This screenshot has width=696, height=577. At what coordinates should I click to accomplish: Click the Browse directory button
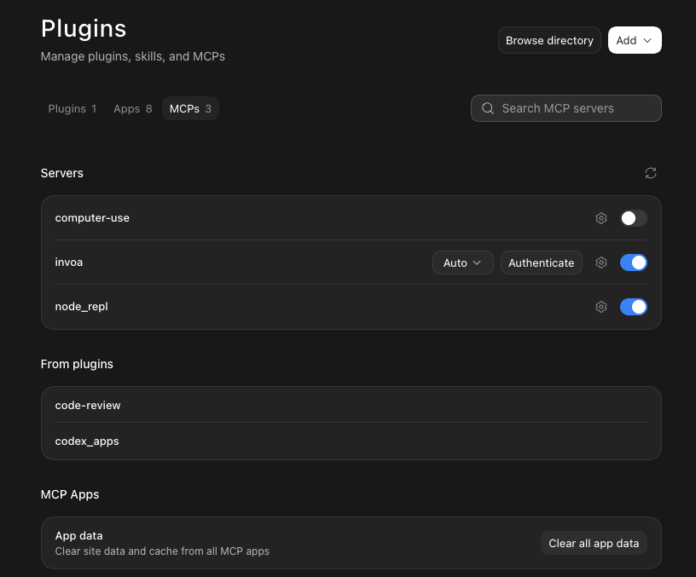coord(549,40)
